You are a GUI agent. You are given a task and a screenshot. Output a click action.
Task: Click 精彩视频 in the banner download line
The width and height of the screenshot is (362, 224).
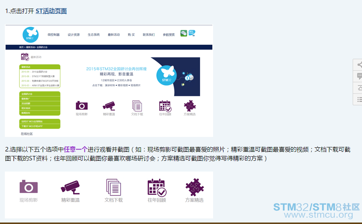[122, 86]
